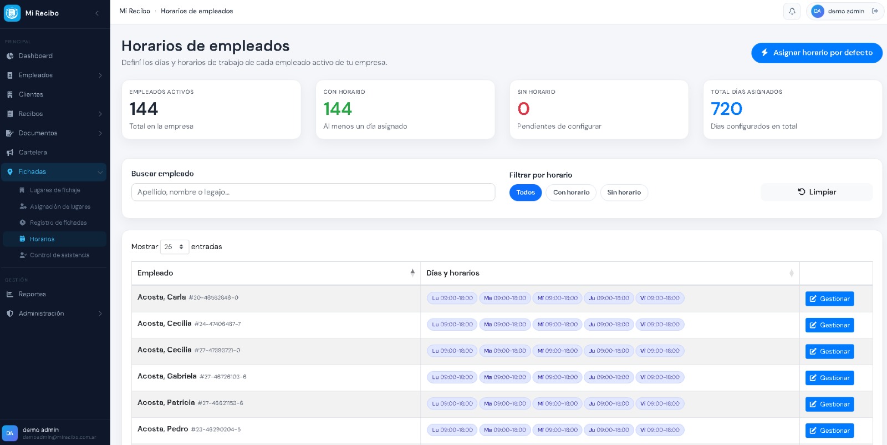Image resolution: width=887 pixels, height=445 pixels.
Task: Click the Control de asistencia icon
Action: [23, 255]
